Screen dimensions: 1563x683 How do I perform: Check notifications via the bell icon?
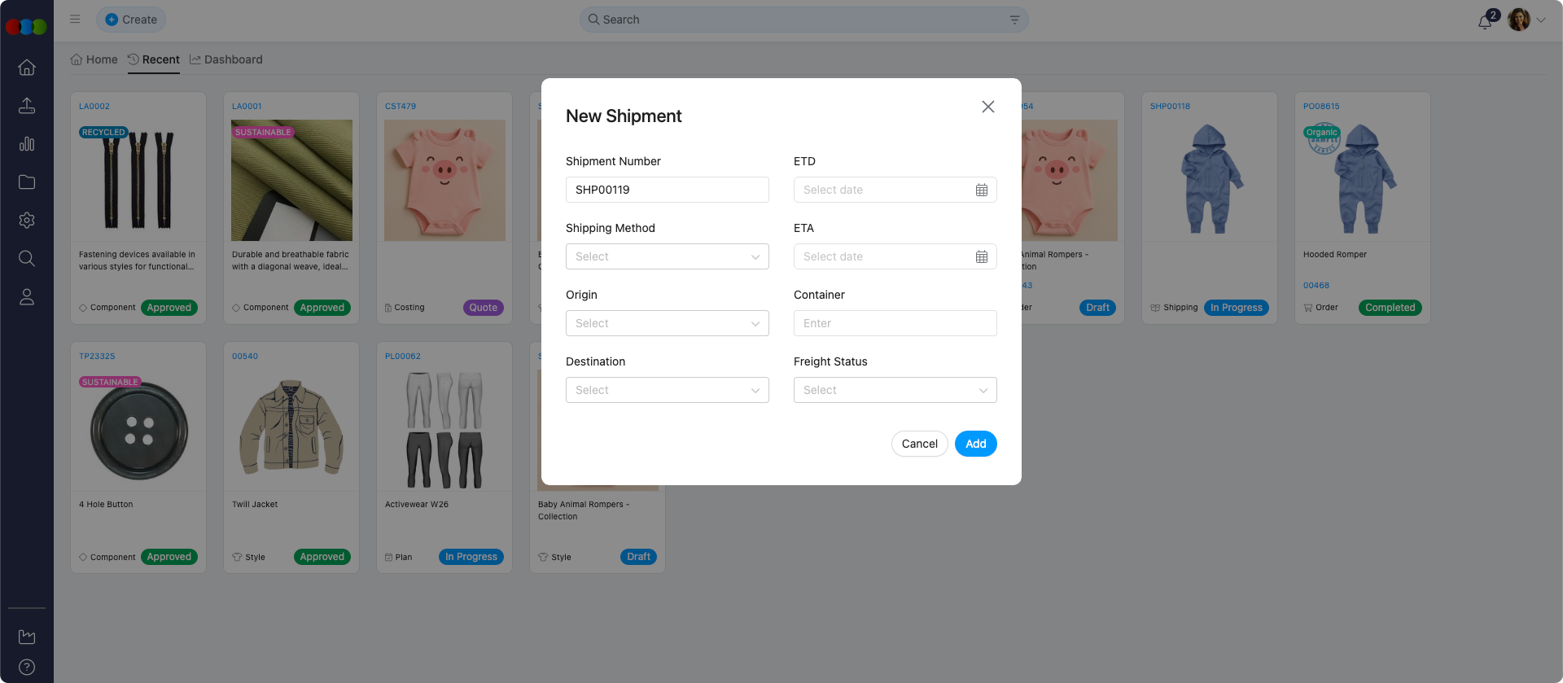[1484, 20]
